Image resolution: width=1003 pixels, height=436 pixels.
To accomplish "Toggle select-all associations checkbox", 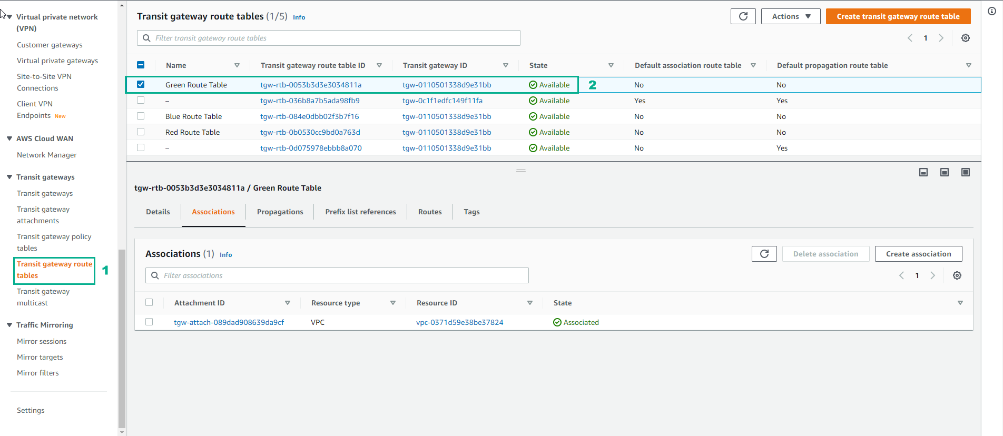I will (x=149, y=302).
